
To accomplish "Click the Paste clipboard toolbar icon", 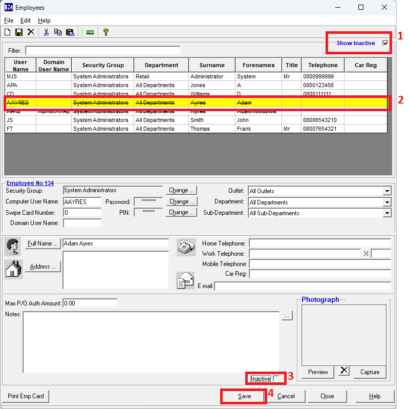I will 70,32.
